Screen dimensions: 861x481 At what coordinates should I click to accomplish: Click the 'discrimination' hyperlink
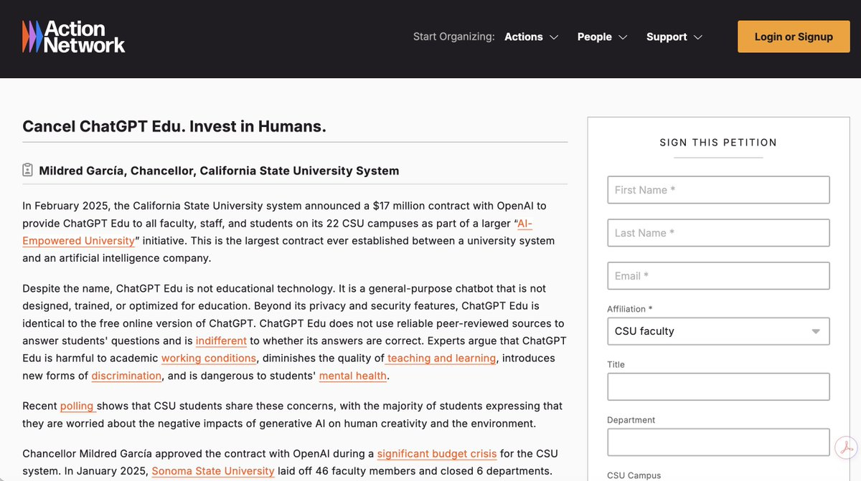126,376
